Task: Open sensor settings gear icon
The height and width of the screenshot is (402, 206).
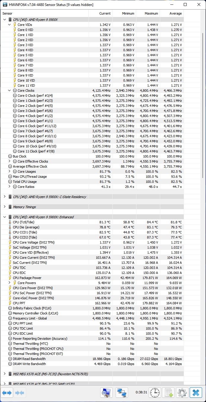Action: pyautogui.click(x=182, y=393)
